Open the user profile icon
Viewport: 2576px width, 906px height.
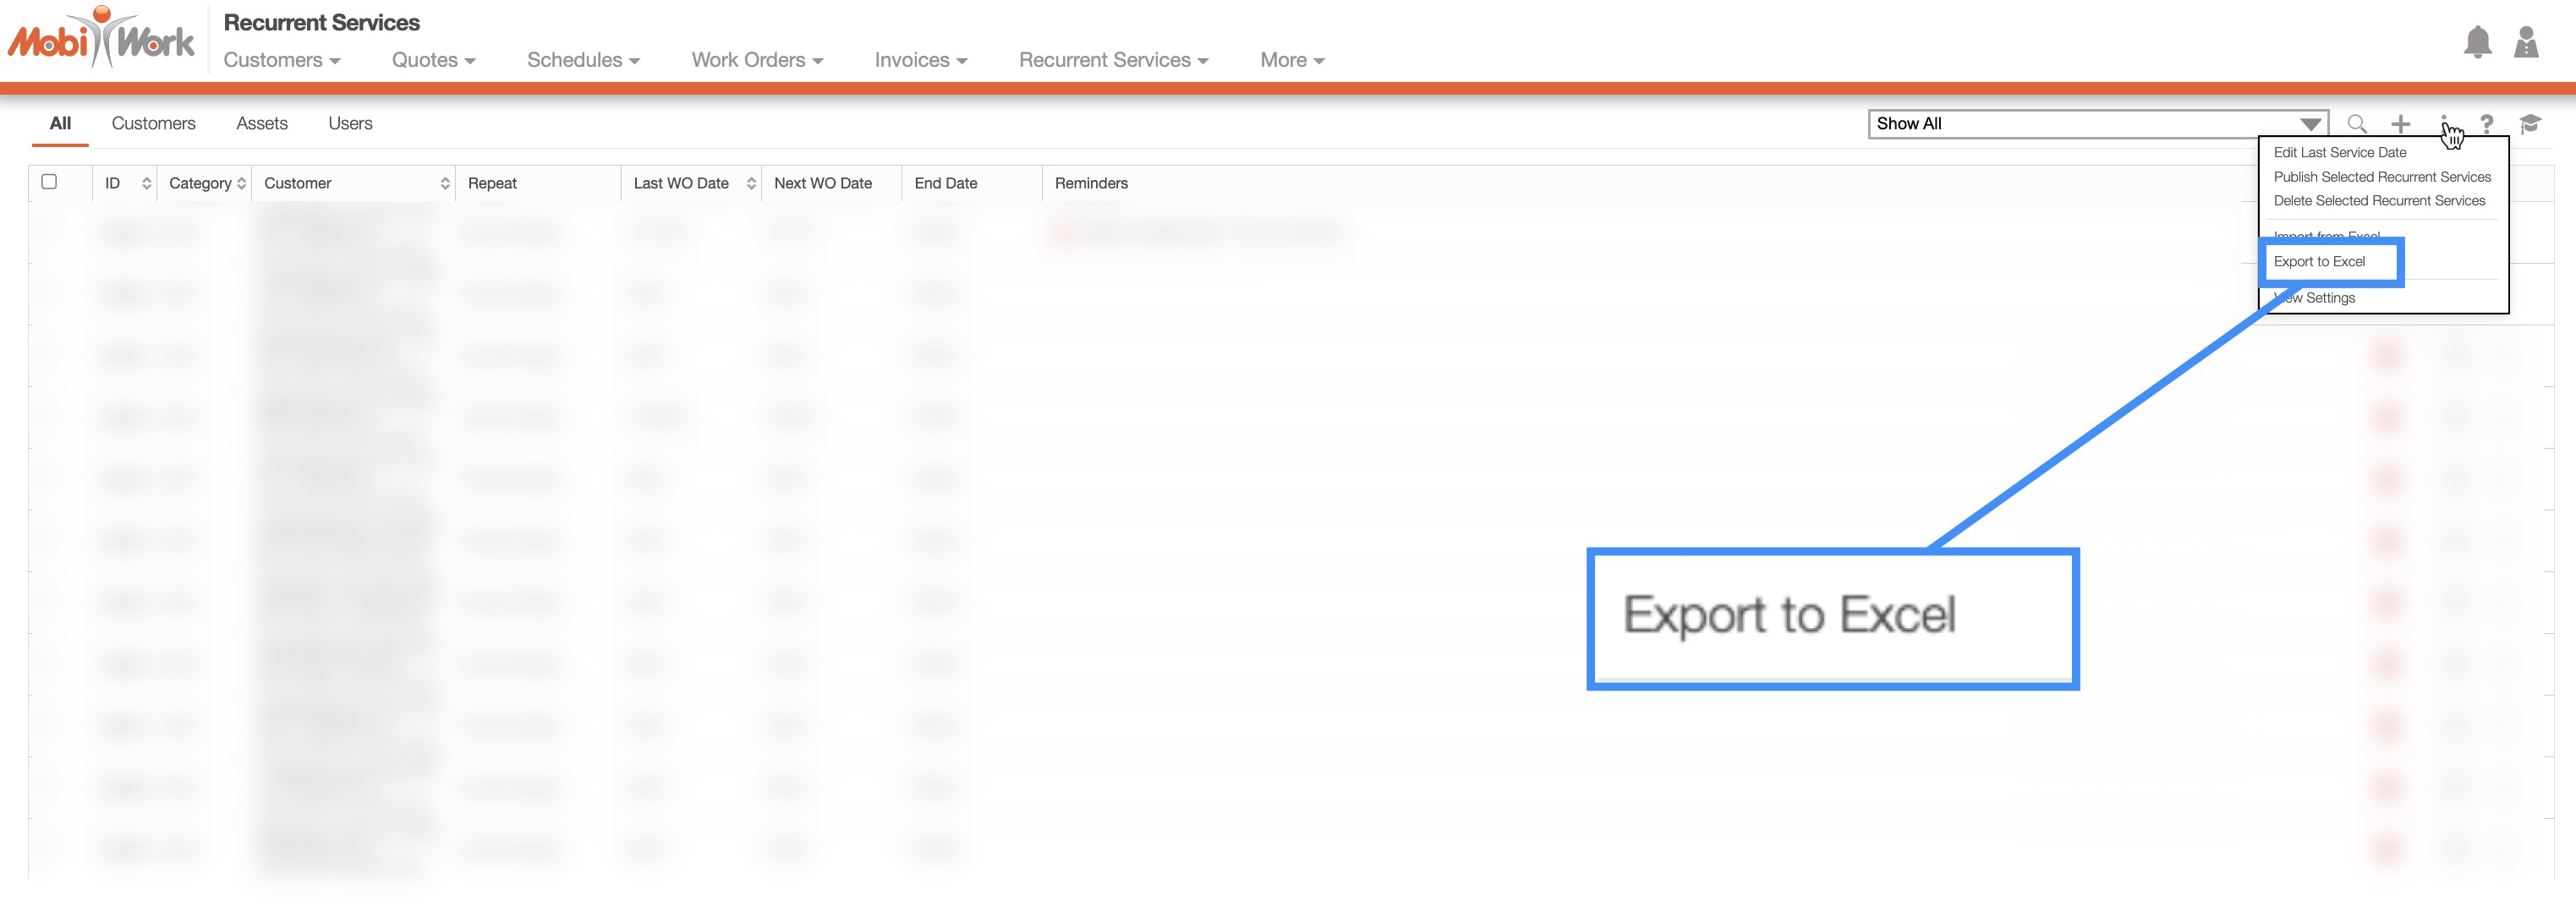[2526, 43]
